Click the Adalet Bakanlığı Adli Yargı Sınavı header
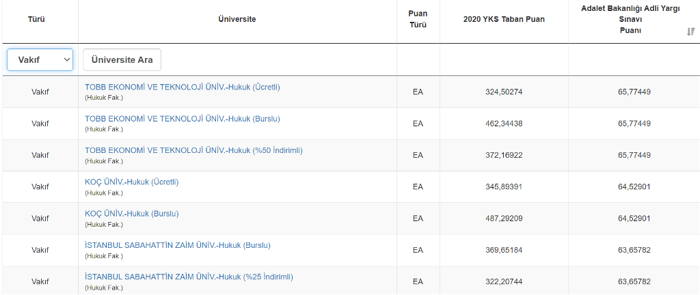The width and height of the screenshot is (700, 295). coord(630,20)
